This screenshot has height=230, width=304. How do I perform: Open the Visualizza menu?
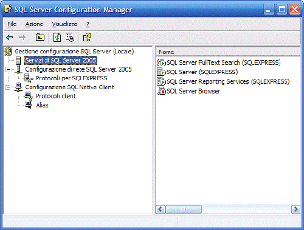pyautogui.click(x=64, y=24)
